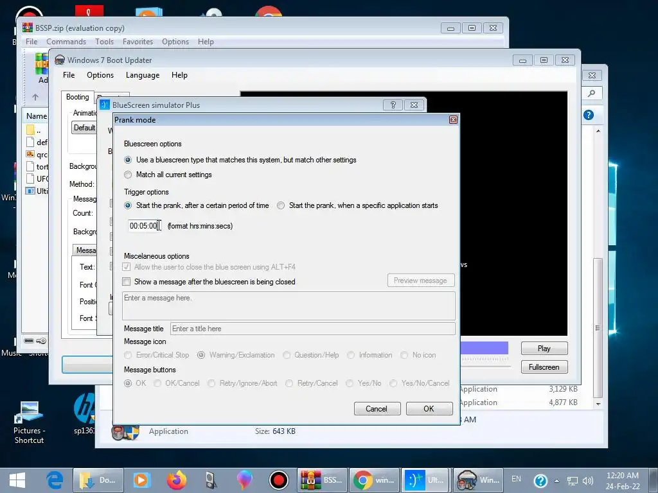Switch to WinRAR BSS taskbar button
Image resolution: width=658 pixels, height=493 pixels.
(x=323, y=480)
